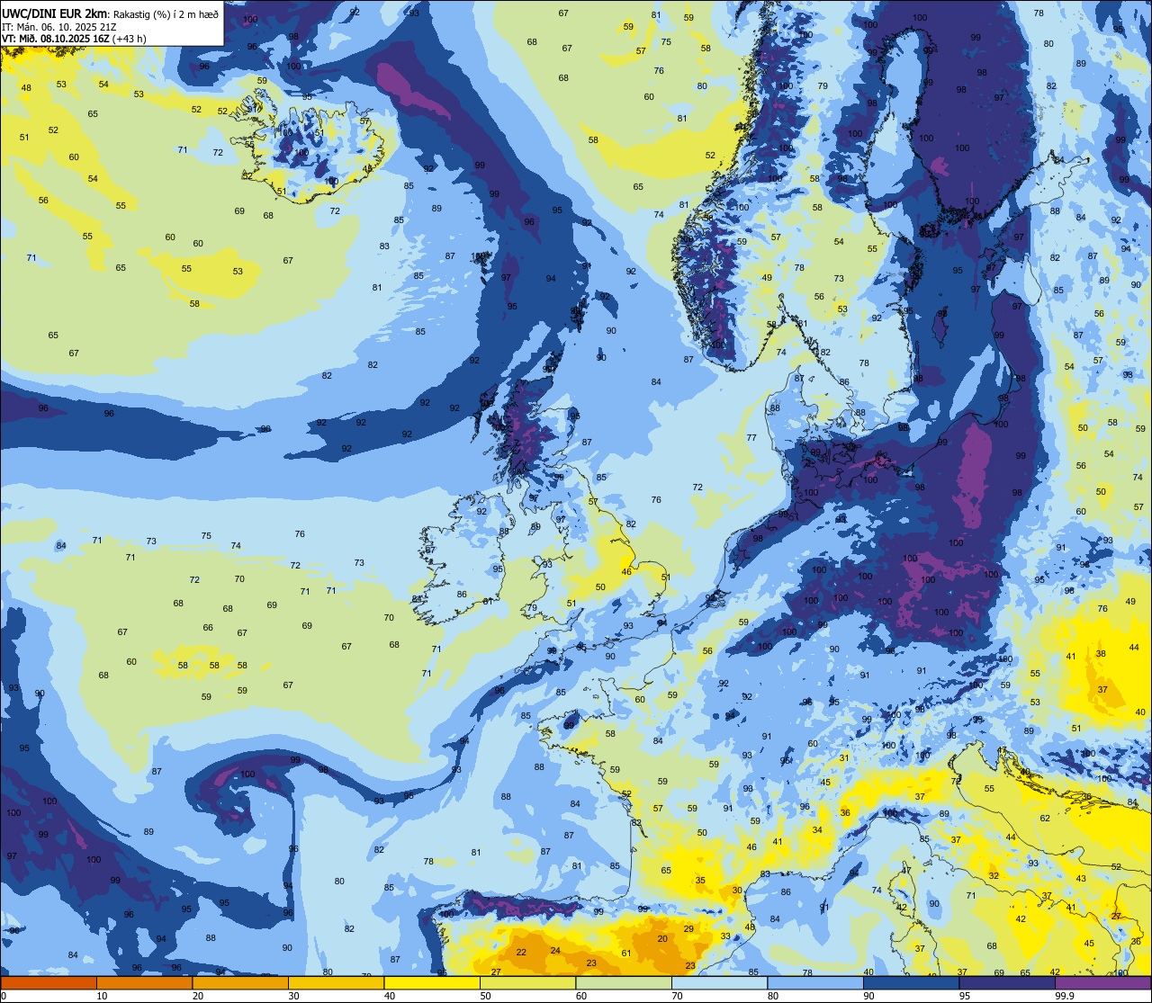The image size is (1152, 1003).
Task: Click the humidity value "38" in the eastern yellow area
Action: tap(1101, 654)
